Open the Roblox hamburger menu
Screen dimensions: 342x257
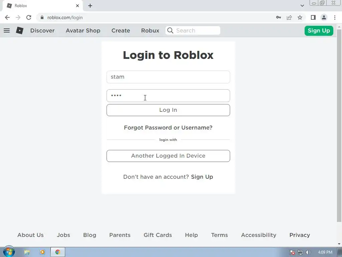pos(7,30)
